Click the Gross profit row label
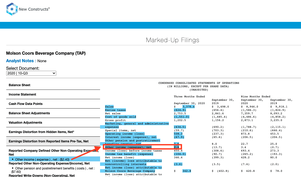Viewport: 301px width, 177px height. [115, 120]
